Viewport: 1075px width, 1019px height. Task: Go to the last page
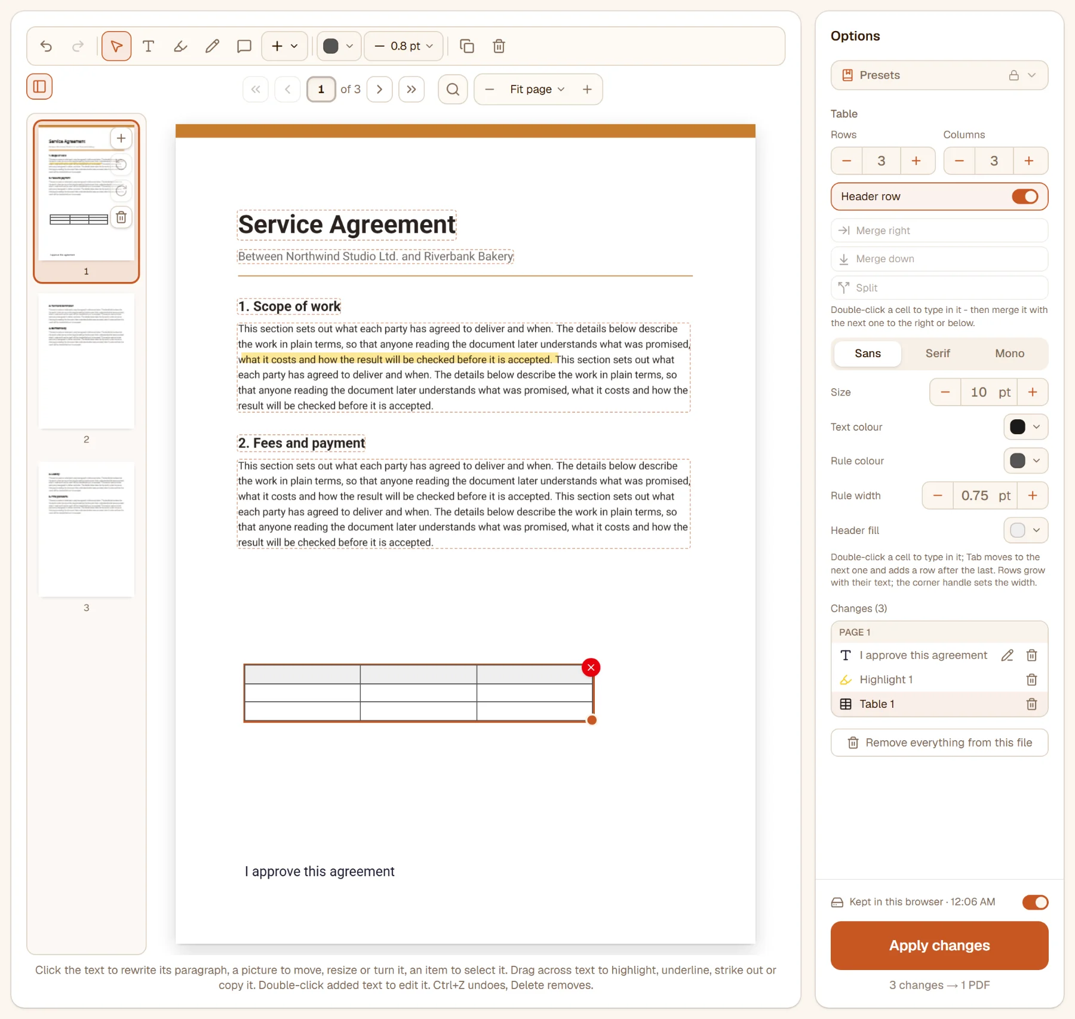[x=411, y=89]
